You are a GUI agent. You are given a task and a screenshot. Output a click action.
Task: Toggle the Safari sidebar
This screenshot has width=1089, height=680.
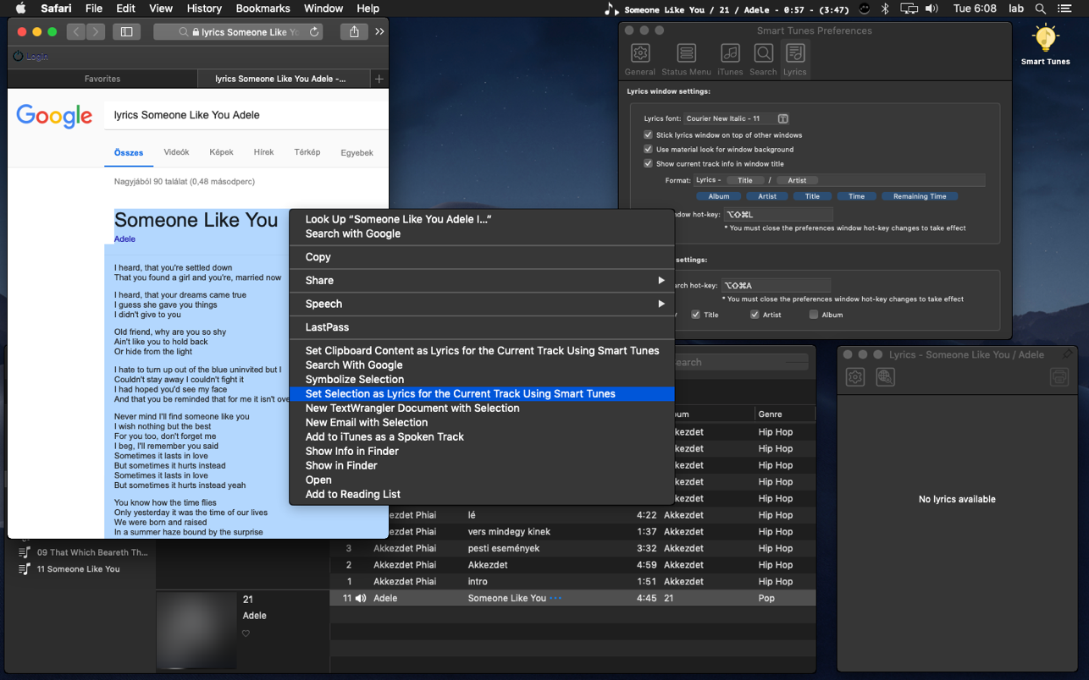[x=126, y=31]
